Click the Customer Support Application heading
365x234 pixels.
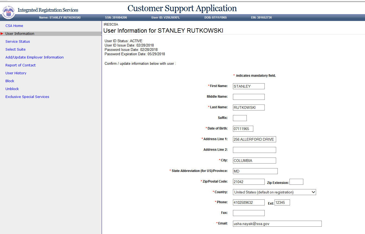tap(182, 8)
